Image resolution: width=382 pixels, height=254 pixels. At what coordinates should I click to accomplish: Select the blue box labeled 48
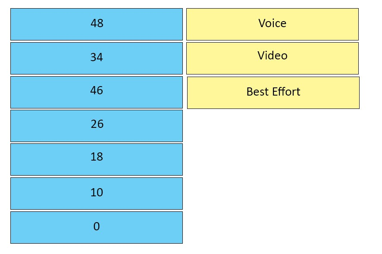pyautogui.click(x=97, y=25)
